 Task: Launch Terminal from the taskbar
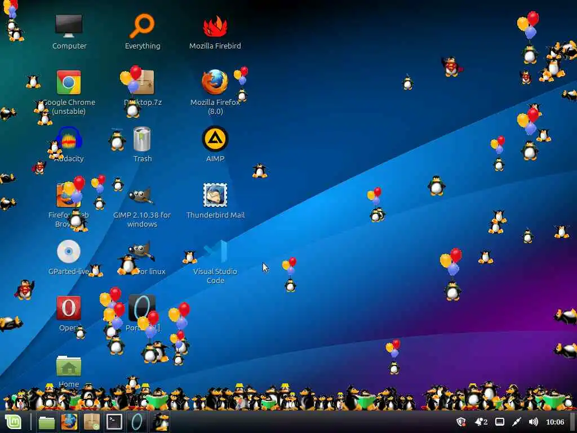coord(114,422)
